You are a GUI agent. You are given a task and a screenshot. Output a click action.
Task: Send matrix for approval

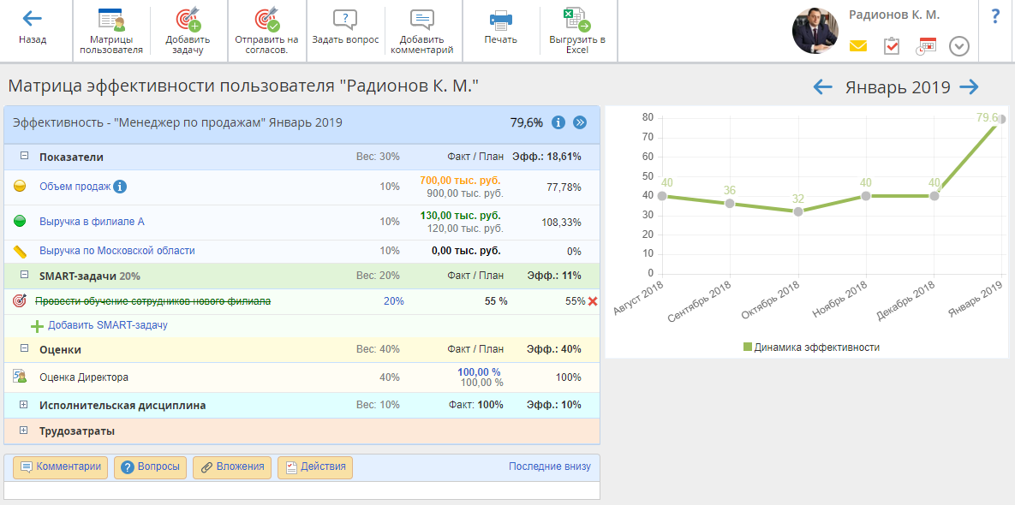266,21
